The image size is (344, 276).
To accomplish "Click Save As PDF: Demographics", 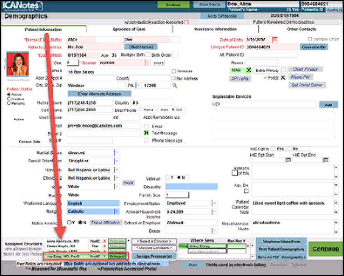I will pyautogui.click(x=281, y=257).
